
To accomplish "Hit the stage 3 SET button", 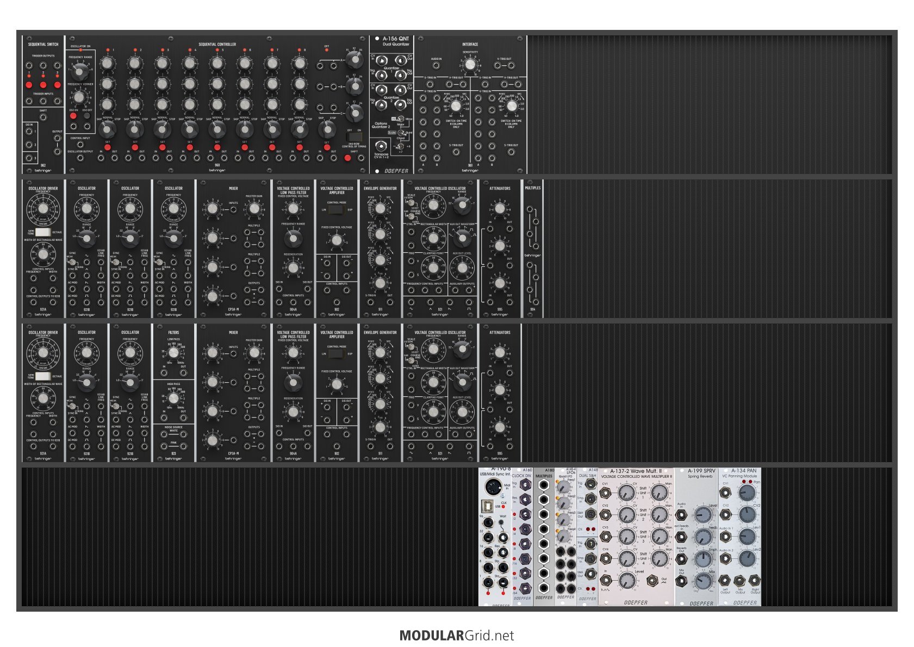I will click(163, 147).
